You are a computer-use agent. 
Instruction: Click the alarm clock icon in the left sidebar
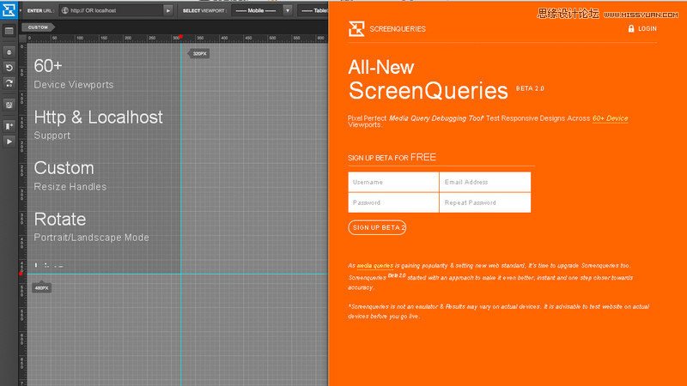pyautogui.click(x=9, y=105)
